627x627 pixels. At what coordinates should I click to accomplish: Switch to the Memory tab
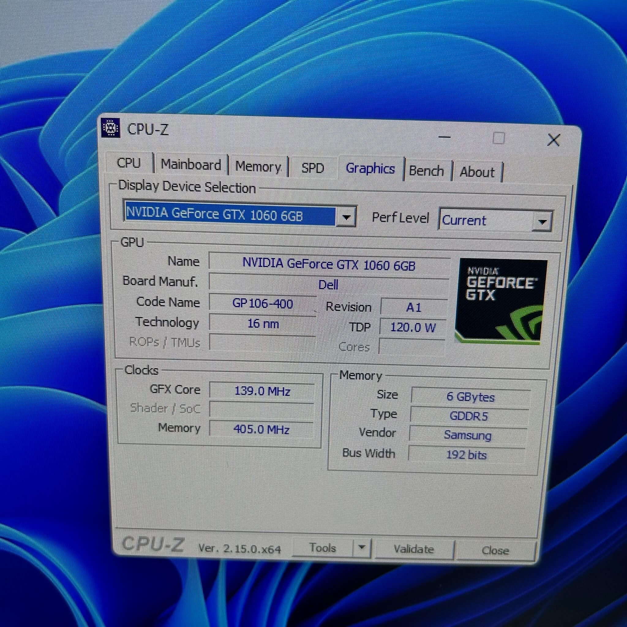258,167
